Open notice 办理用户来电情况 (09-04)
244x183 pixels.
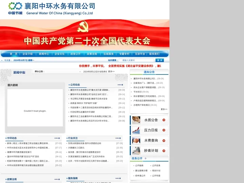coord(145,105)
